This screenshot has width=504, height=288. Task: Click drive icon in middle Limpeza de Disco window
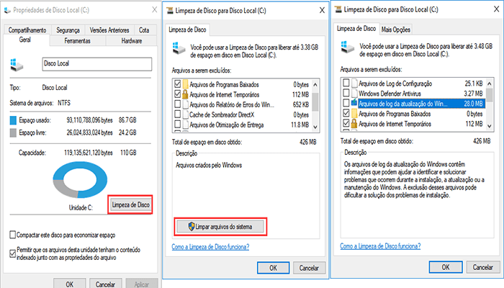[x=179, y=48]
